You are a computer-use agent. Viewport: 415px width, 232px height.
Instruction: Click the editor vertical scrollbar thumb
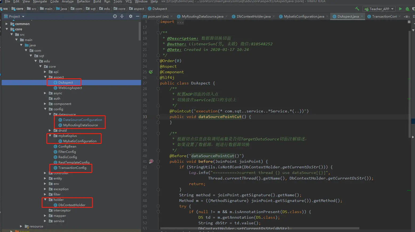tap(409, 84)
